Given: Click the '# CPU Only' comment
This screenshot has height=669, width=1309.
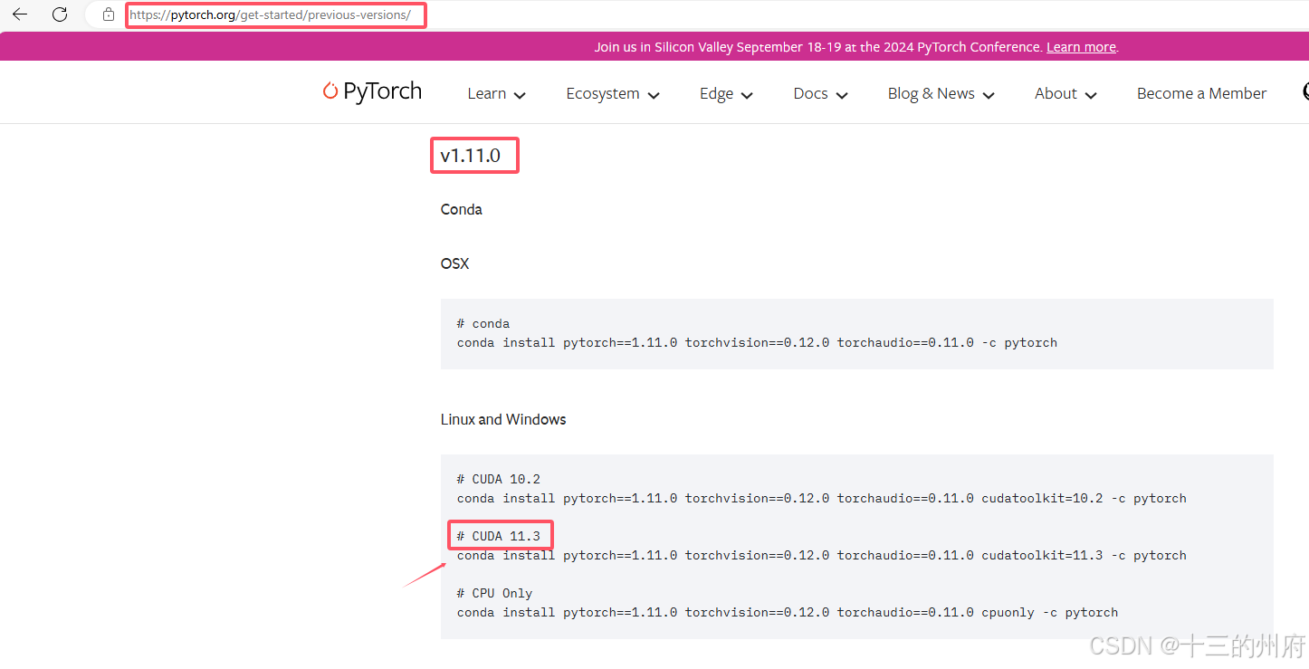Looking at the screenshot, I should pyautogui.click(x=495, y=593).
